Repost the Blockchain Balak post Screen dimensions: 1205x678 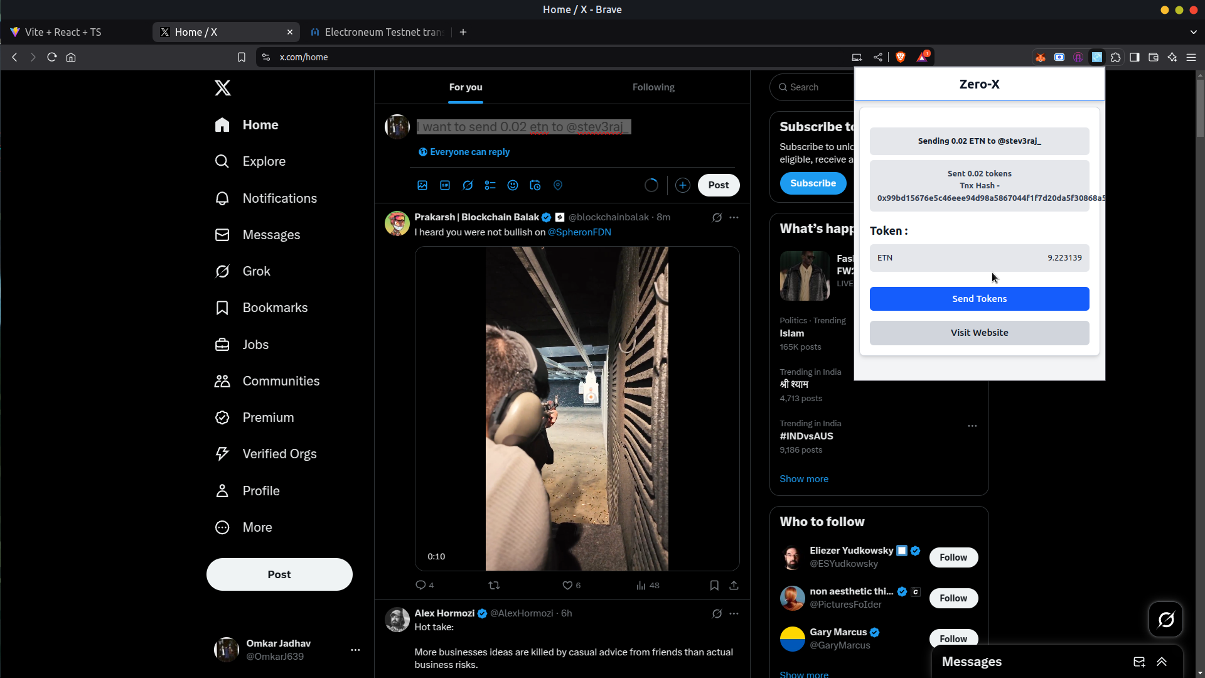[x=494, y=585]
